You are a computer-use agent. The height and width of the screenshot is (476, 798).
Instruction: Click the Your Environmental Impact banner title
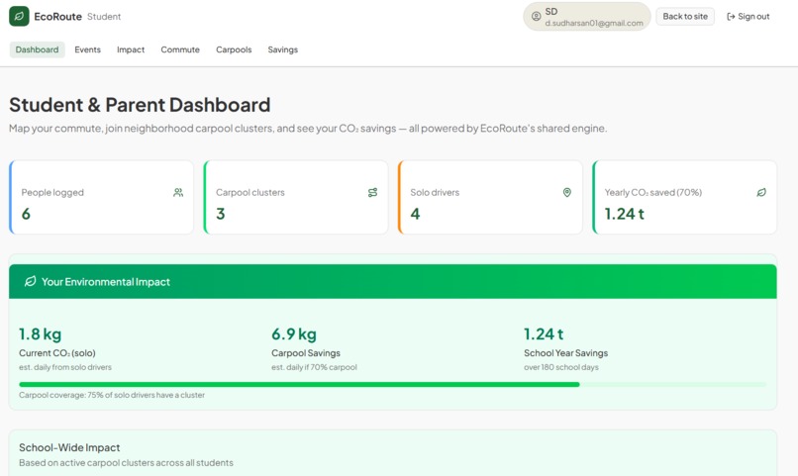106,282
